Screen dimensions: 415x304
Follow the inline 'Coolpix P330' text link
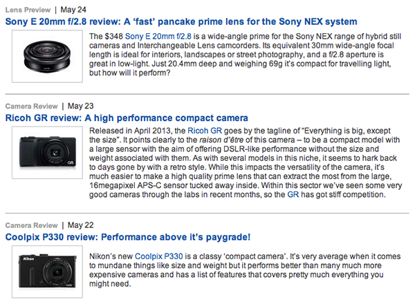[x=159, y=256]
